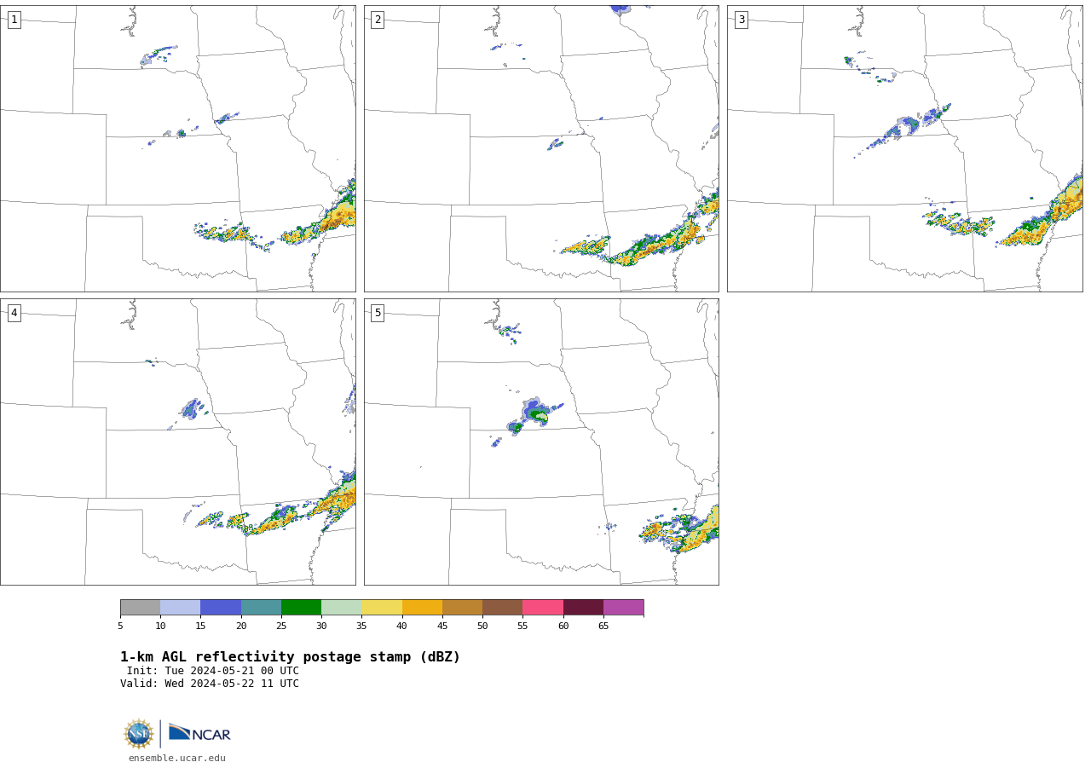The width and height of the screenshot is (1091, 768).
Task: Click the ensemble.ucar.edu text
Action: point(177,758)
